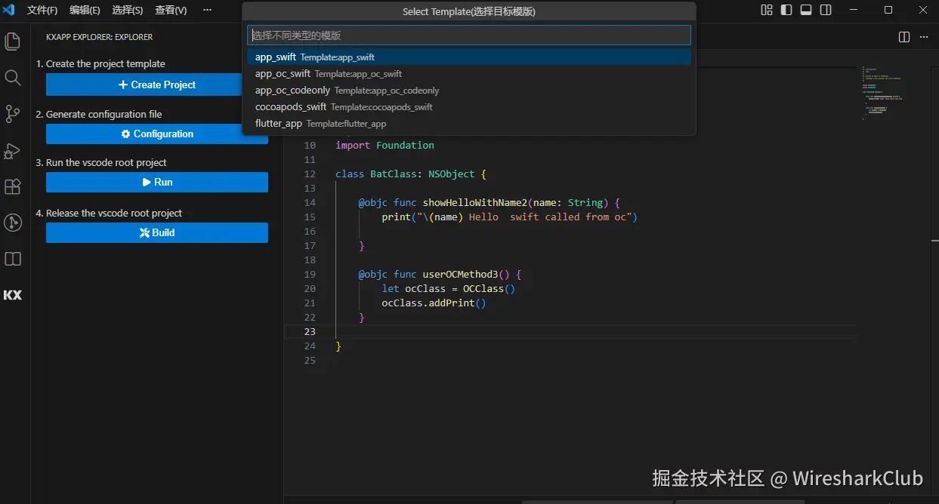The width and height of the screenshot is (939, 504).
Task: Click step 4 Release the vscode root project label
Action: pos(109,214)
